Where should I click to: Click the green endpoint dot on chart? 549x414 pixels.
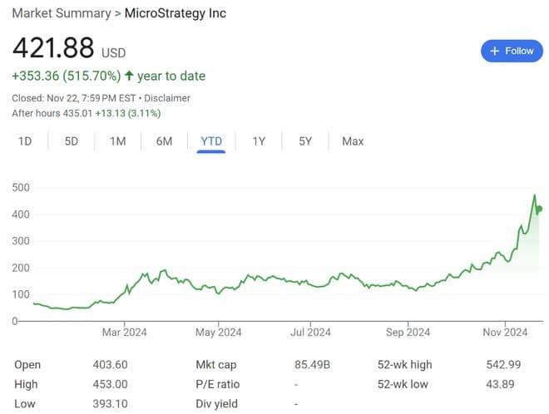(540, 209)
